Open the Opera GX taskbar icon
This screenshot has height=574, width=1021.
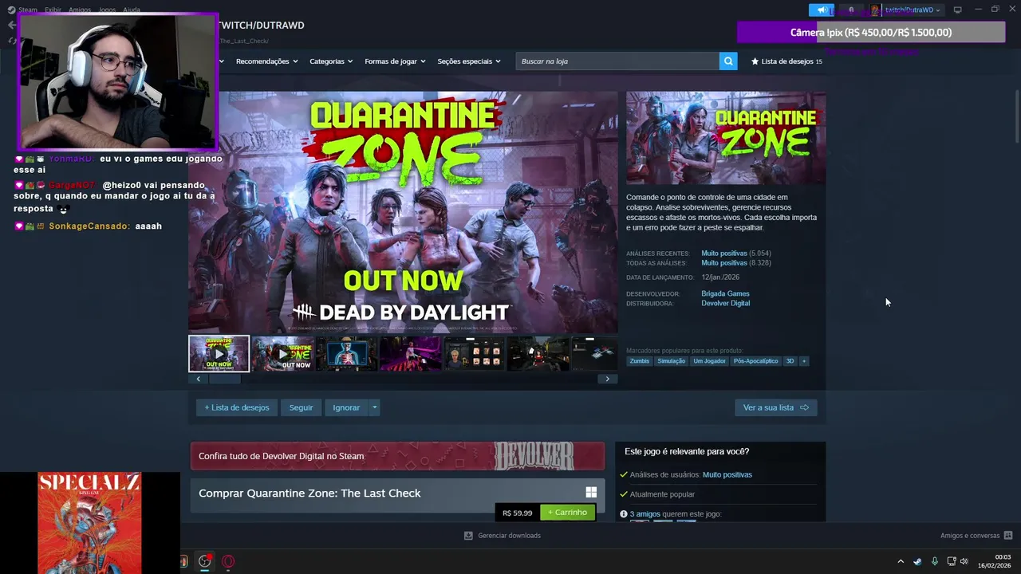point(228,561)
